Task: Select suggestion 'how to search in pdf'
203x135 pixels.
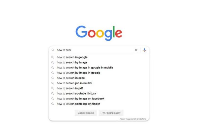Action: point(99,88)
